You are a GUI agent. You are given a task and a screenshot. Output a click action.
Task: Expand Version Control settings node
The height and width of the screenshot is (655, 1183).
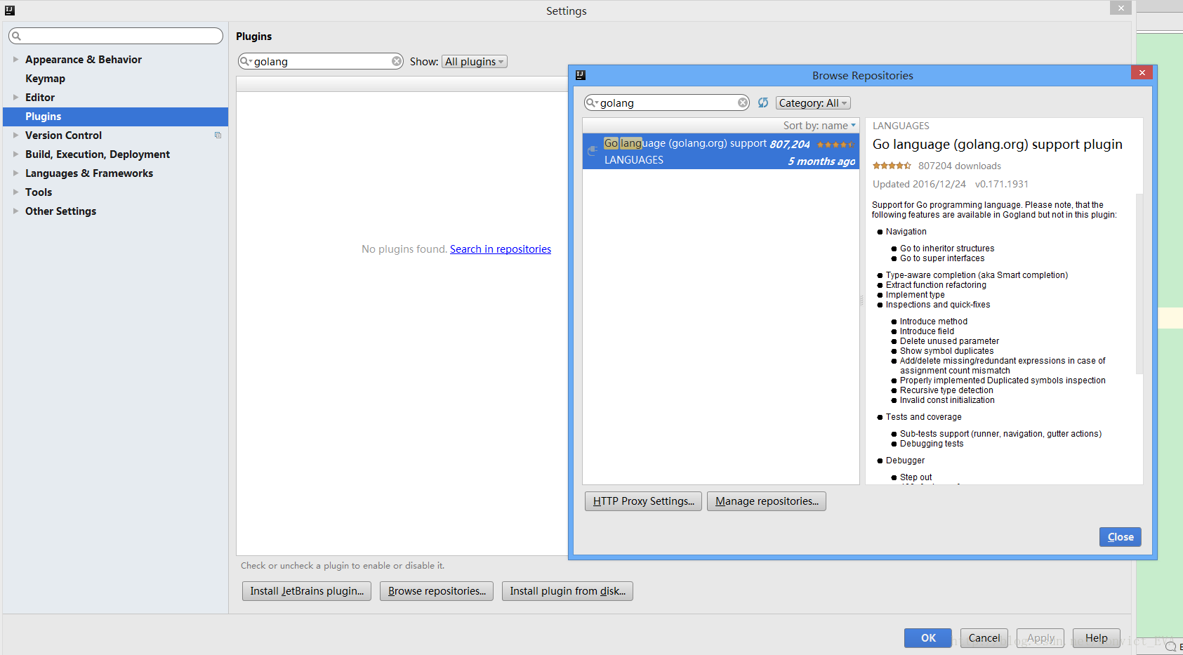click(15, 135)
